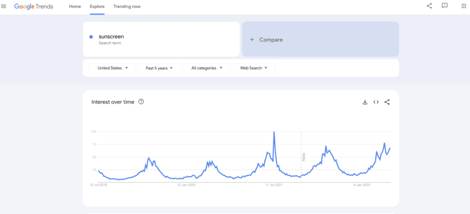Click the 15 Jul 2018 axis label
The image size is (470, 214).
99,185
